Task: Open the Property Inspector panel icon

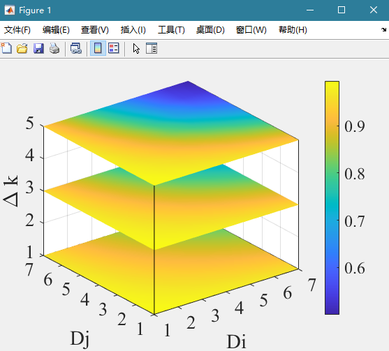Action: [152, 48]
